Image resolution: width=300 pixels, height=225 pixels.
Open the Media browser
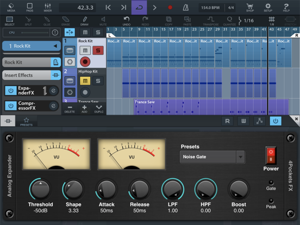[11, 8]
